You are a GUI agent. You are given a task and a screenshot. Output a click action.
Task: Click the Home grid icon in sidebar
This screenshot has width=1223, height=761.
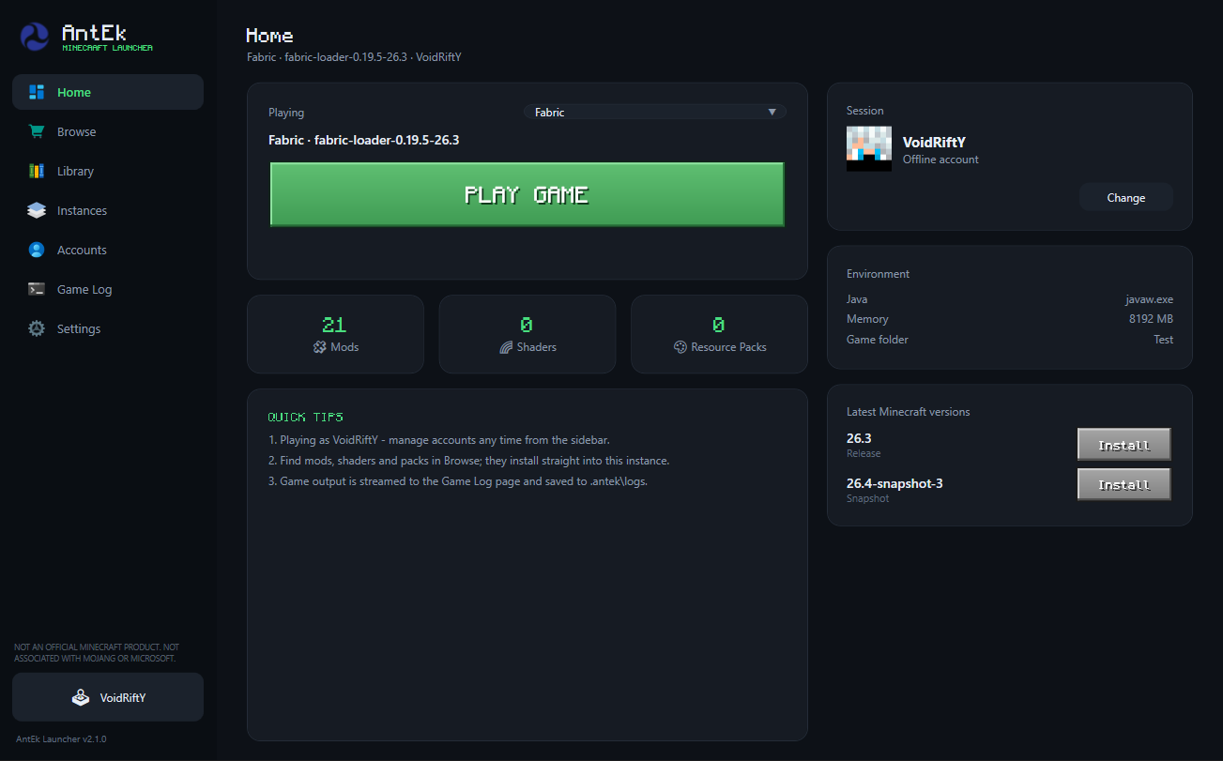(x=37, y=92)
